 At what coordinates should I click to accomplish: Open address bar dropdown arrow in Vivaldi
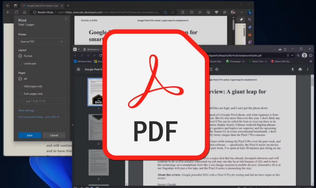pyautogui.click(x=292, y=55)
